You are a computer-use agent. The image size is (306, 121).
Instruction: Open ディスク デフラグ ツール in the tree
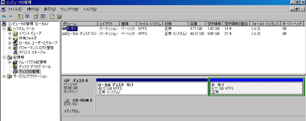click(x=35, y=67)
